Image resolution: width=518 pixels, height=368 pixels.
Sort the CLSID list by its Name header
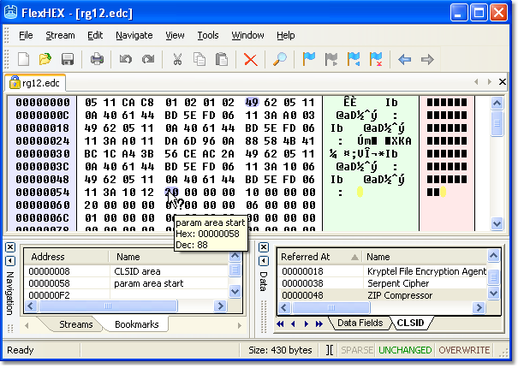coord(425,257)
